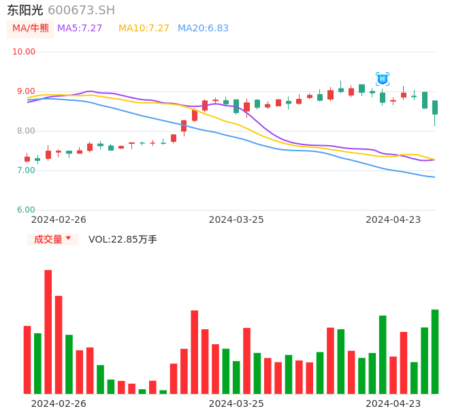Click the MA10:7.27 legend label

(x=144, y=29)
